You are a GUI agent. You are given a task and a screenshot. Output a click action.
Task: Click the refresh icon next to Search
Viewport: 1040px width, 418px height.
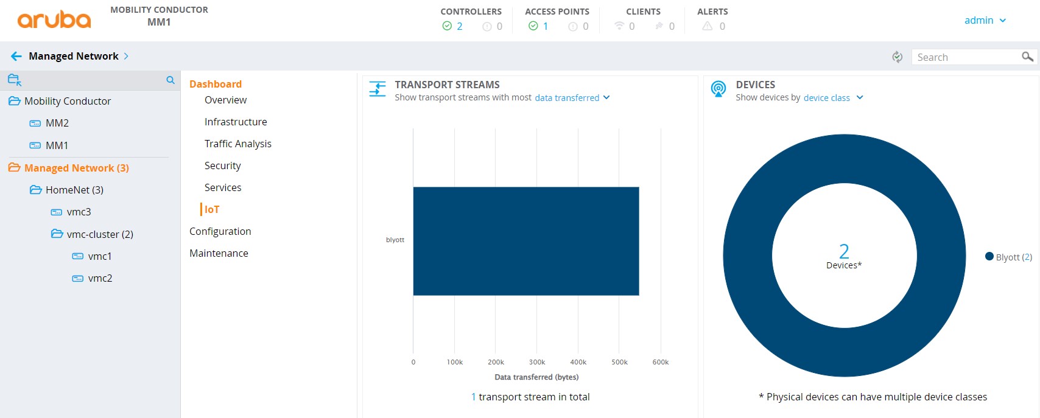tap(897, 57)
